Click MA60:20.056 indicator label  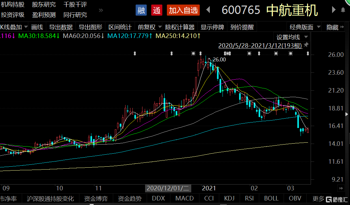tap(84, 36)
